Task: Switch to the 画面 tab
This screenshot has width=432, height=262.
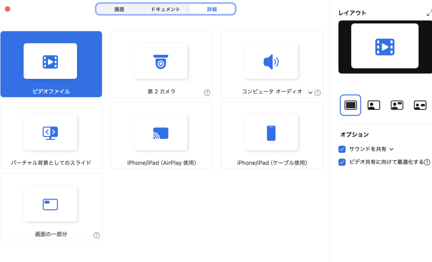Action: pyautogui.click(x=119, y=9)
